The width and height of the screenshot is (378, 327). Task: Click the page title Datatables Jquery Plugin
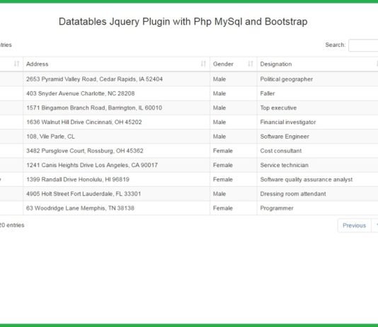click(183, 22)
